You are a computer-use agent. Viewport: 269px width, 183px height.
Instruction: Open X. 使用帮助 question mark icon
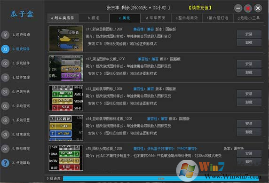5,163
